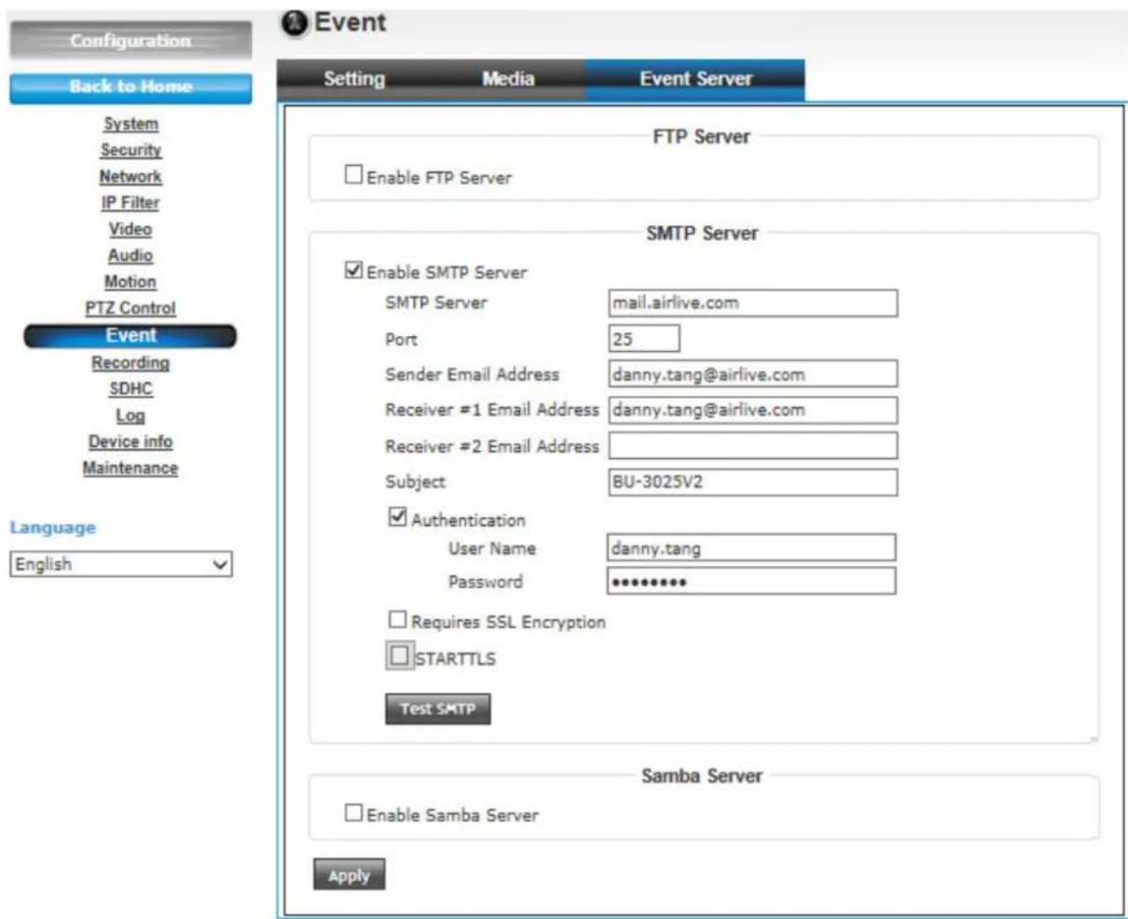1128x919 pixels.
Task: Select the Event Server tab
Action: click(695, 79)
